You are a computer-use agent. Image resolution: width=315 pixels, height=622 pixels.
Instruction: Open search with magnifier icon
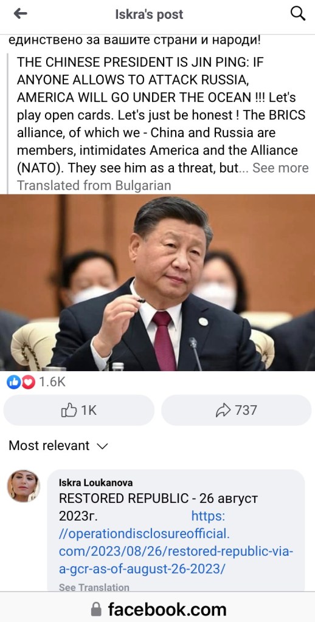point(298,14)
